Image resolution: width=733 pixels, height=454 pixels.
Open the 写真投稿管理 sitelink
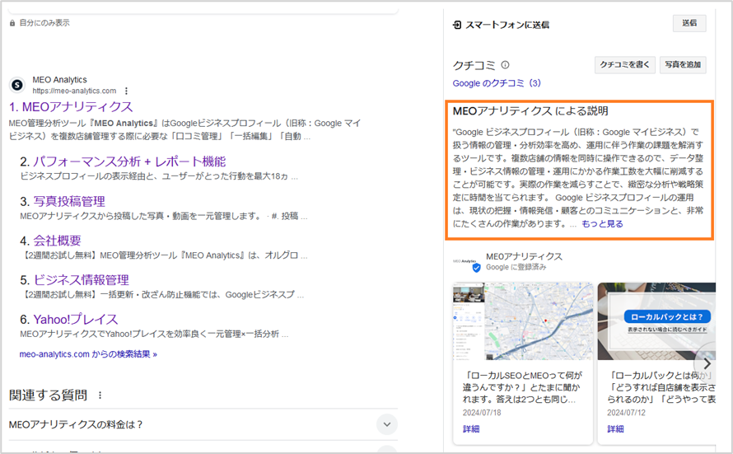tap(69, 202)
